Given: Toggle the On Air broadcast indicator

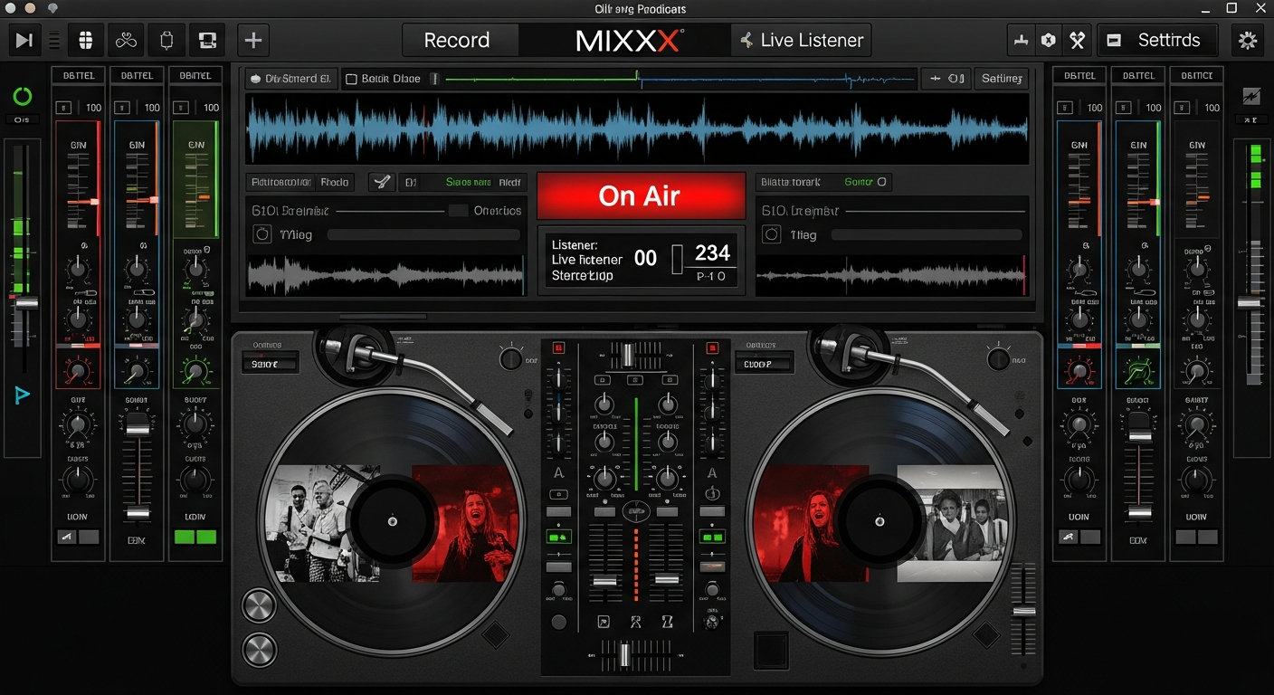Looking at the screenshot, I should point(642,195).
